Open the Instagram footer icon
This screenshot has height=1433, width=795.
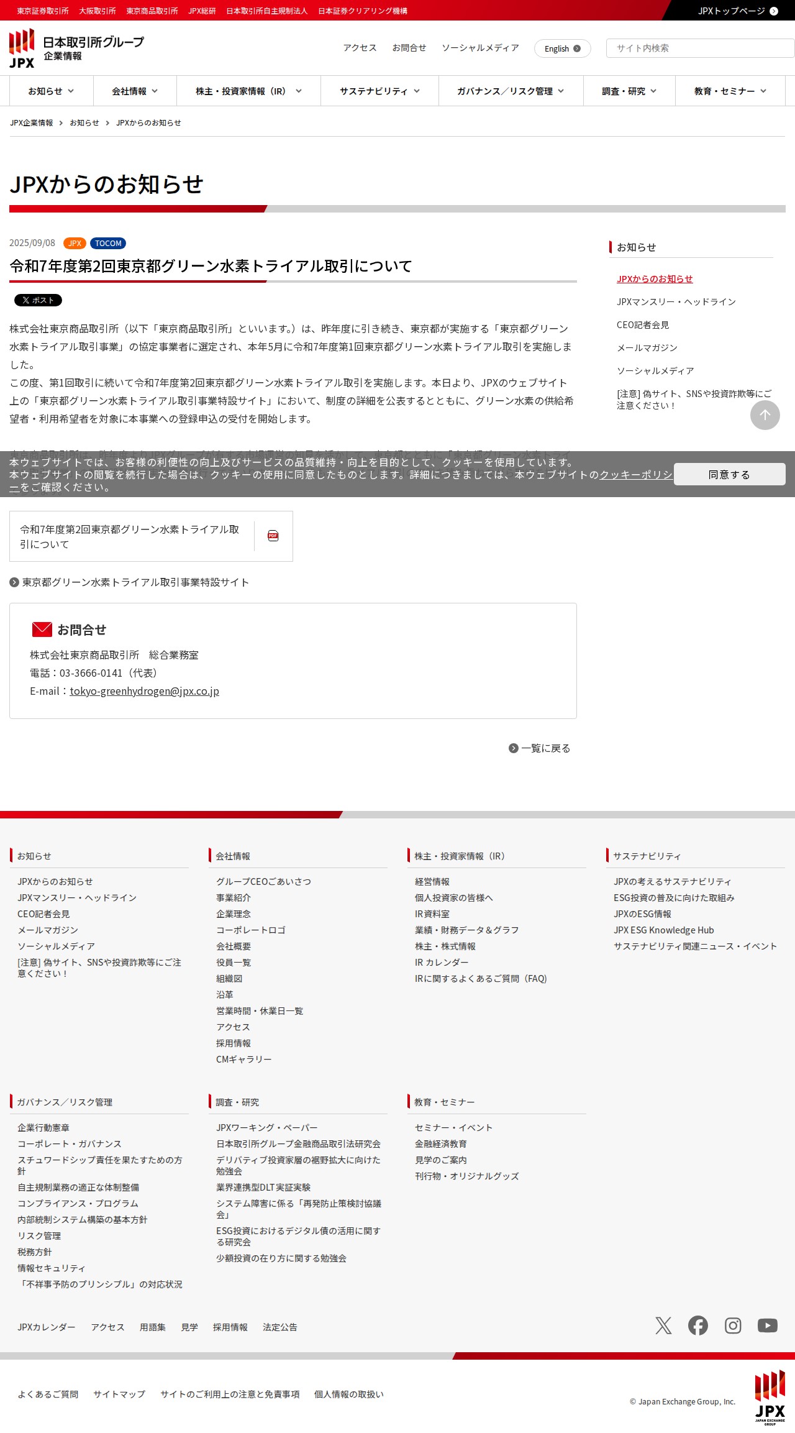click(733, 1325)
